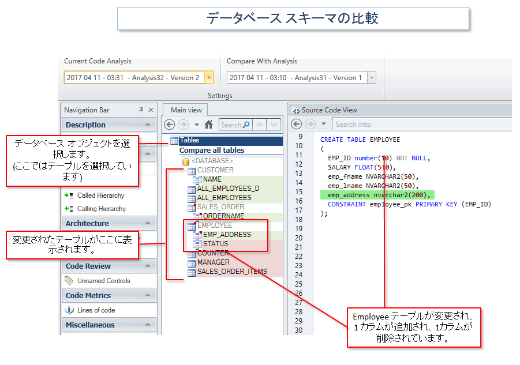Go back in Source Code View
The height and width of the screenshot is (365, 520).
pyautogui.click(x=296, y=125)
